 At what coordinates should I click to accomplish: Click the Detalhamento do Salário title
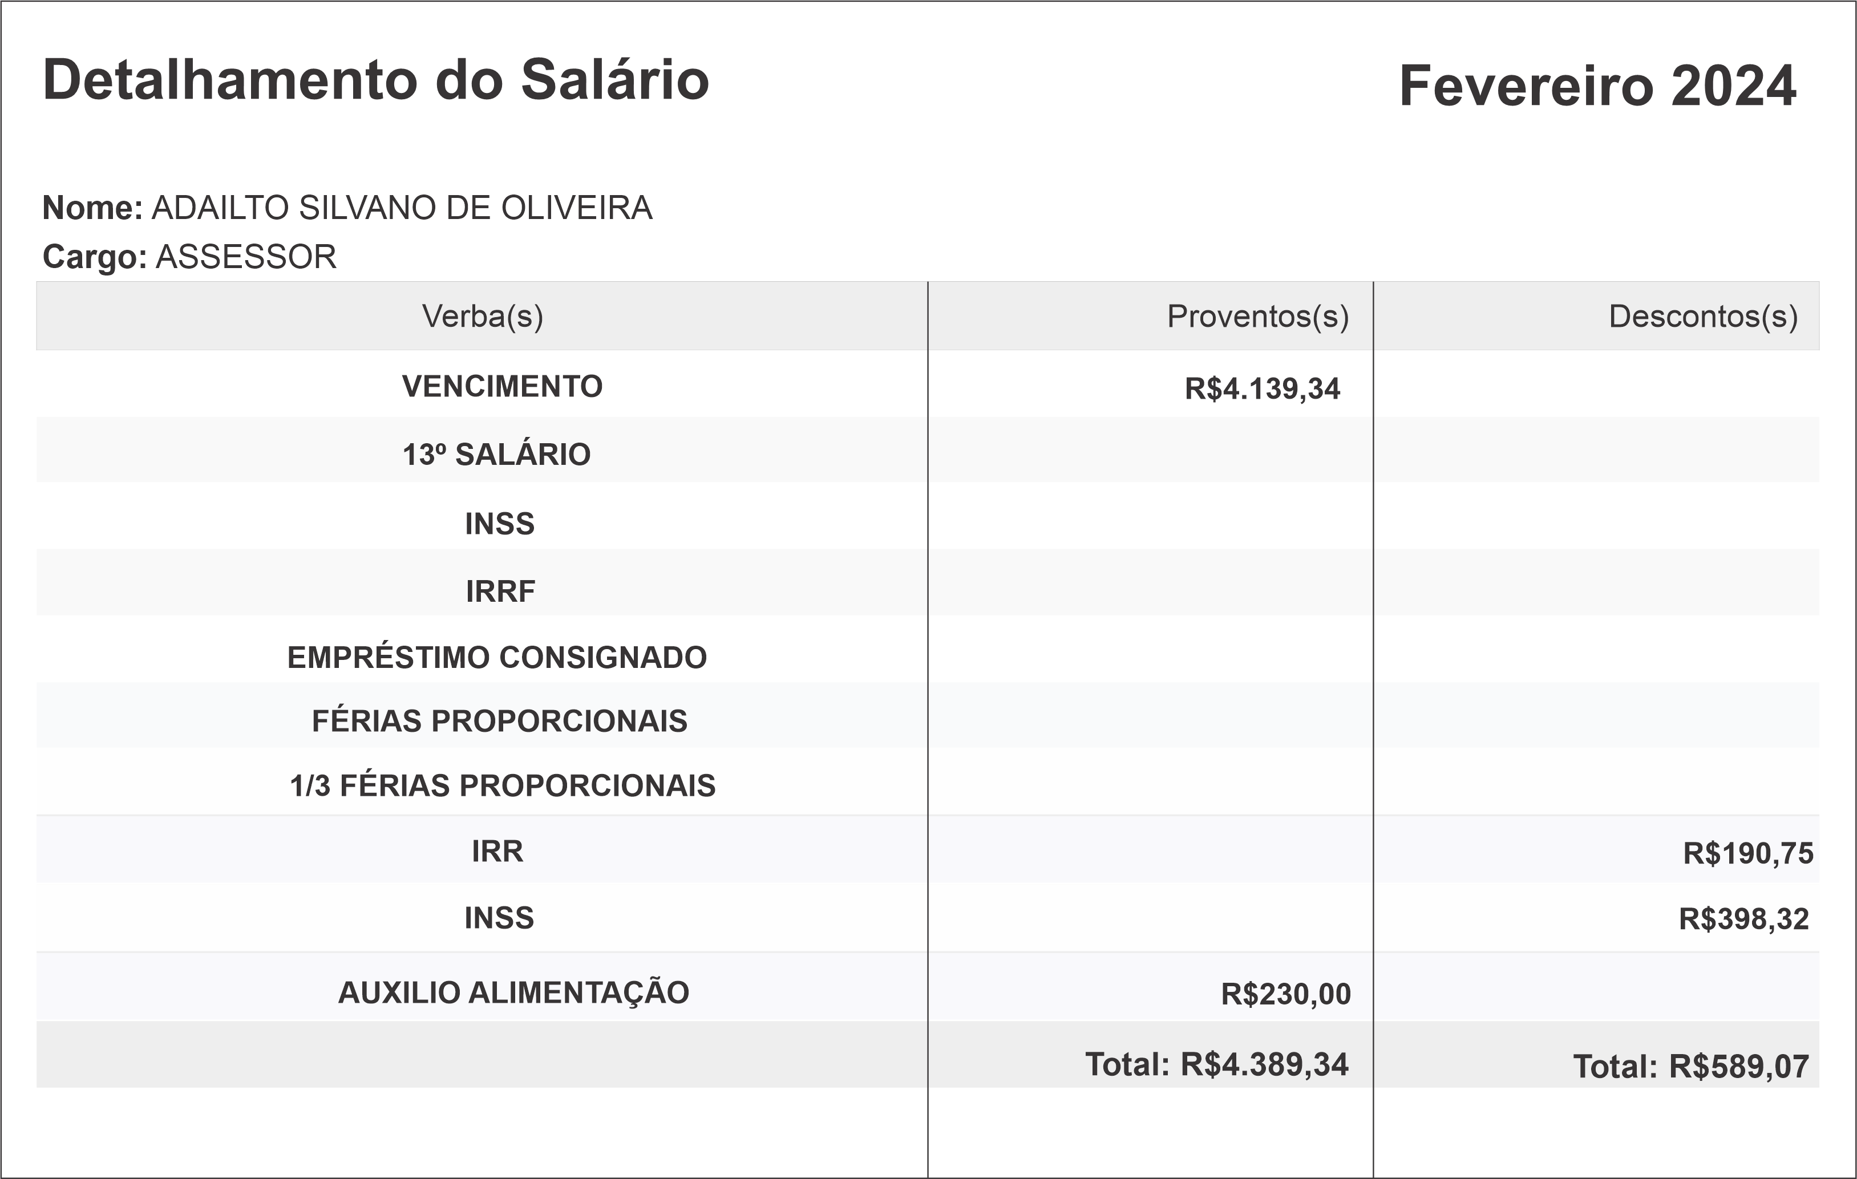(x=375, y=80)
